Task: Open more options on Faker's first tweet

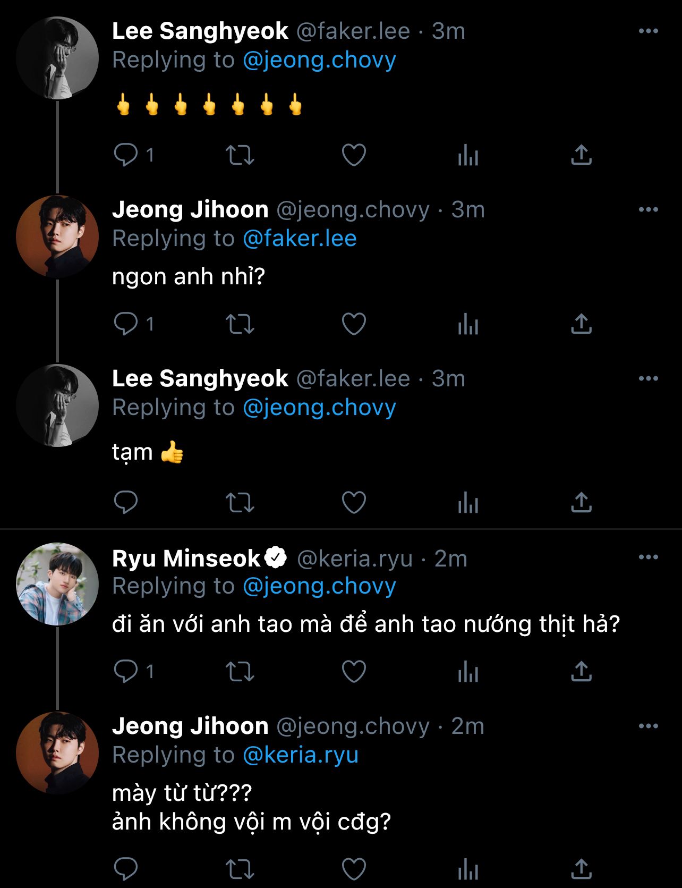Action: coord(648,31)
